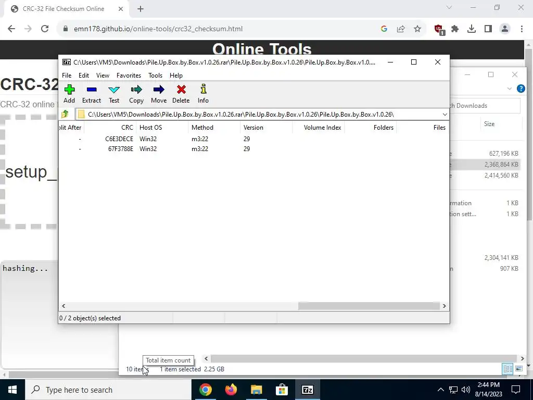
Task: Select the 2,414,560 KB file in Explorer
Action: 486,175
